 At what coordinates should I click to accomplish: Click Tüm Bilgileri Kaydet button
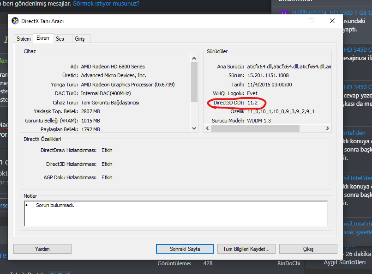246,249
